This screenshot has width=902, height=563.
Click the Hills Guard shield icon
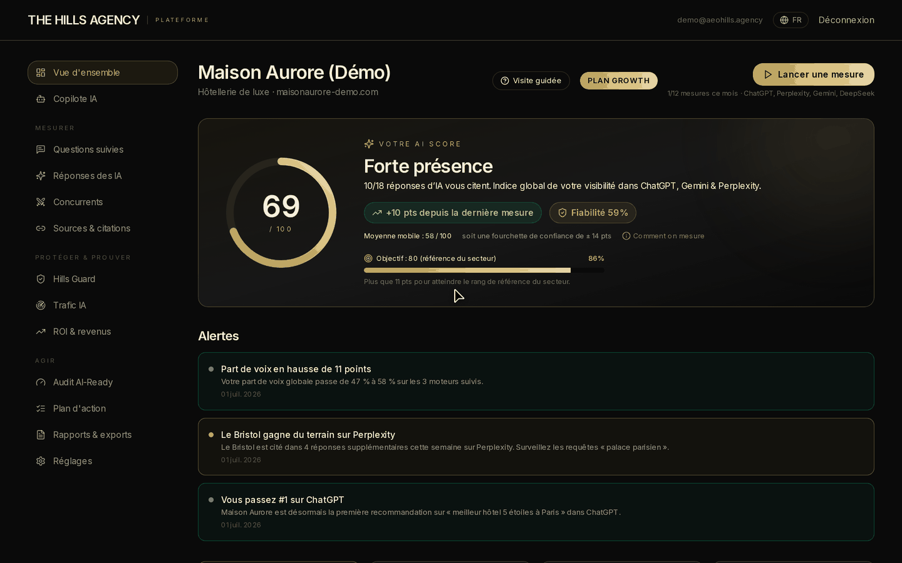pos(41,279)
